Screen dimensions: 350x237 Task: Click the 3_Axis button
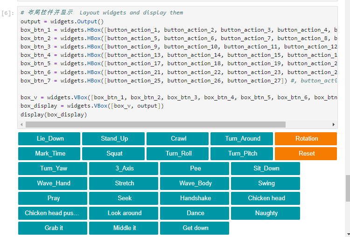[124, 169]
